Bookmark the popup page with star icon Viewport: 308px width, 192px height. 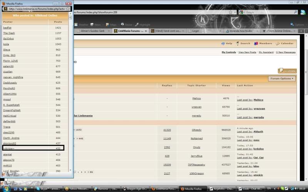(68, 8)
